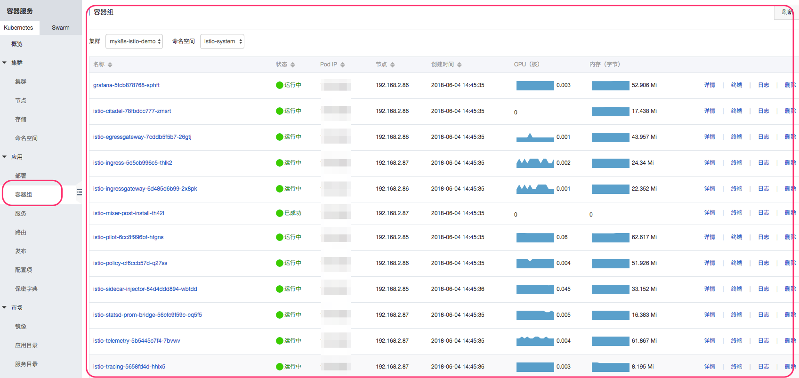Open pod istio-egressgateway-7cddb5f5b7-26gtj
Screen dimensions: 799x378
click(x=142, y=137)
